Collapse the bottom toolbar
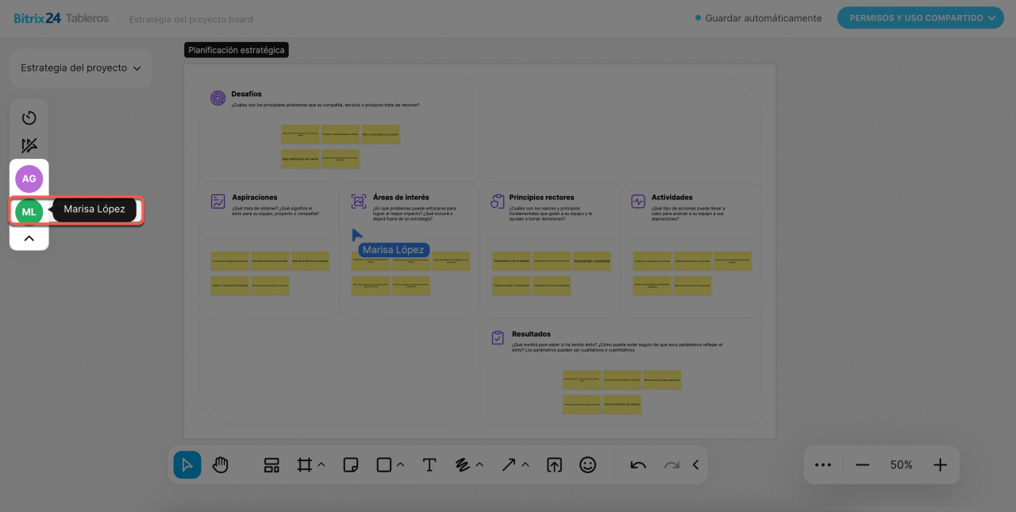Image resolution: width=1016 pixels, height=512 pixels. pos(695,465)
